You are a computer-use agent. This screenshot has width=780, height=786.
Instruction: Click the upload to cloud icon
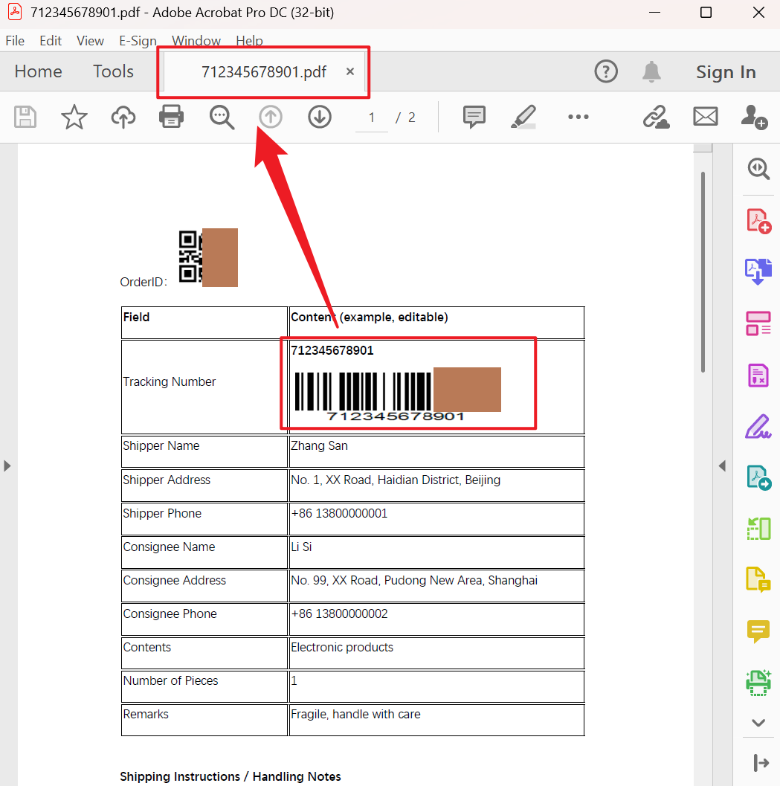pyautogui.click(x=123, y=117)
